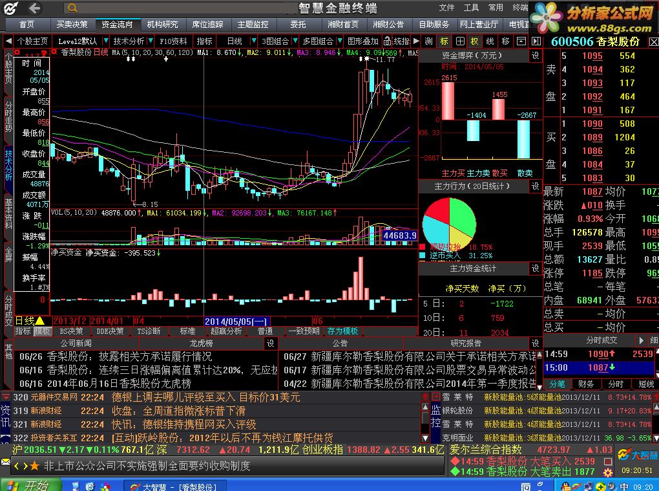Open the 资金流向 tab
Viewport: 659px width, 491px height.
pyautogui.click(x=117, y=25)
